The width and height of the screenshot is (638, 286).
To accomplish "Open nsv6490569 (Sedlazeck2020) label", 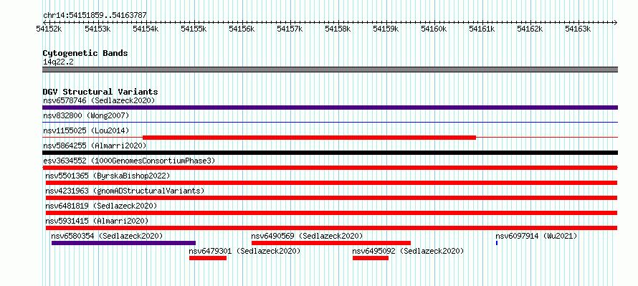I will (307, 236).
